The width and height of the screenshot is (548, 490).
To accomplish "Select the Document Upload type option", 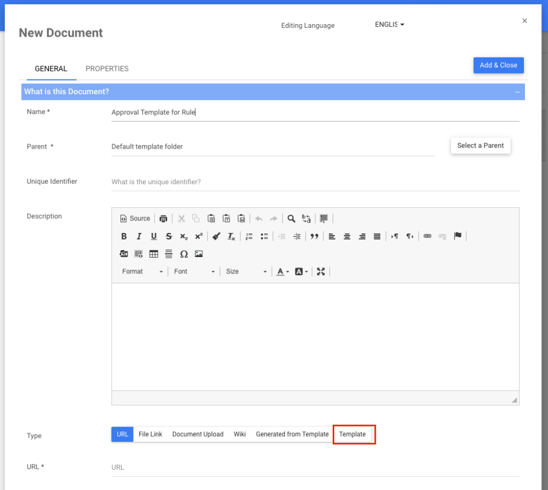I will tap(198, 434).
